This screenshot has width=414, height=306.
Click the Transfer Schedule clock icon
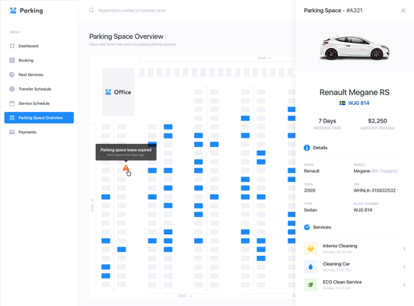[12, 89]
